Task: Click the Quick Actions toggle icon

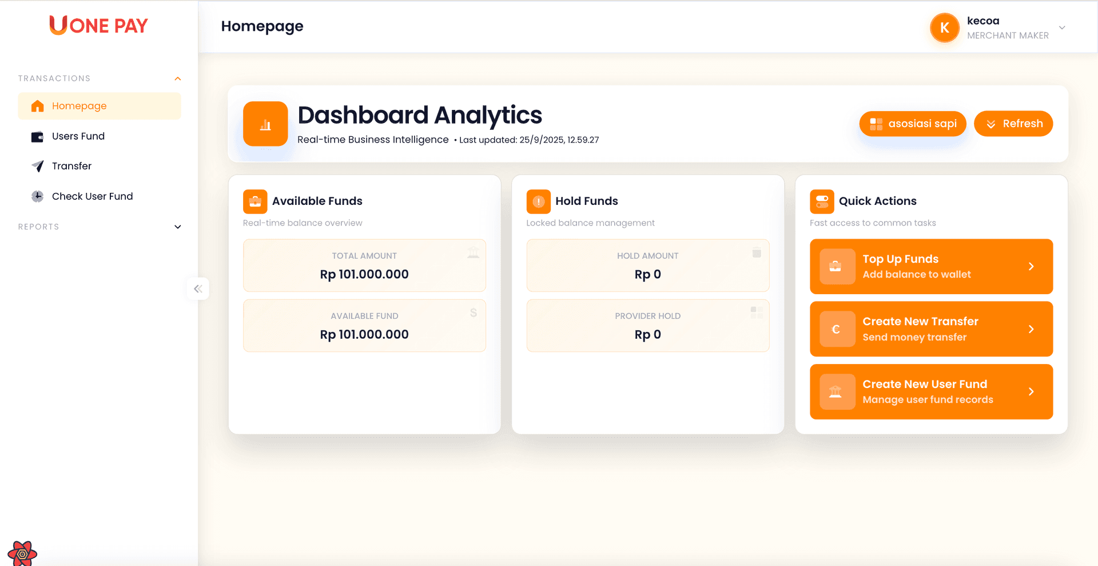Action: [822, 201]
